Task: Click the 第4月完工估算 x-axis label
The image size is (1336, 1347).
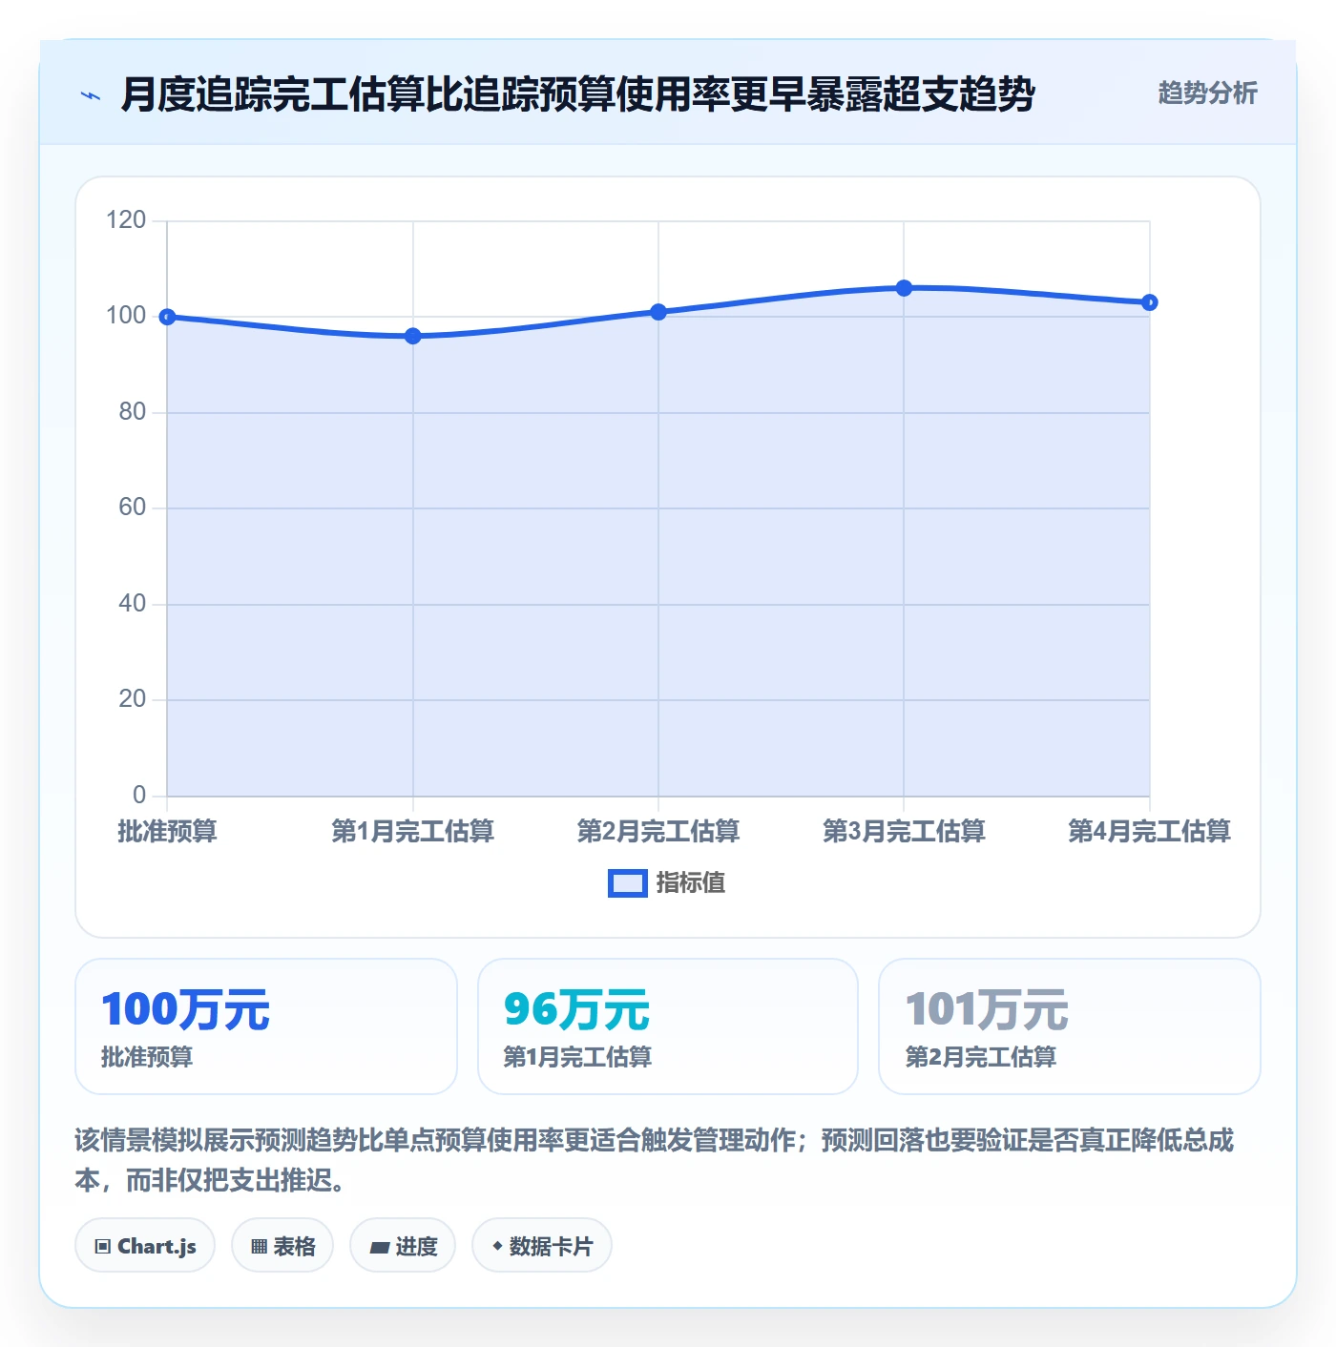Action: pyautogui.click(x=1150, y=831)
